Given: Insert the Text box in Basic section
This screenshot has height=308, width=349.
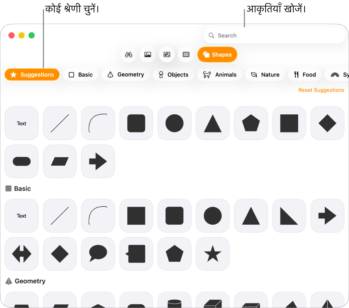Looking at the screenshot, I should [21, 216].
